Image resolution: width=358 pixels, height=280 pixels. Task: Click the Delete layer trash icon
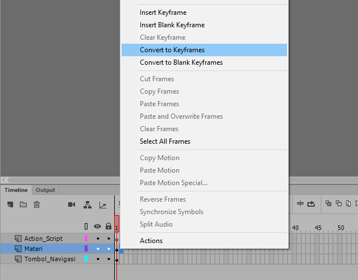point(36,204)
